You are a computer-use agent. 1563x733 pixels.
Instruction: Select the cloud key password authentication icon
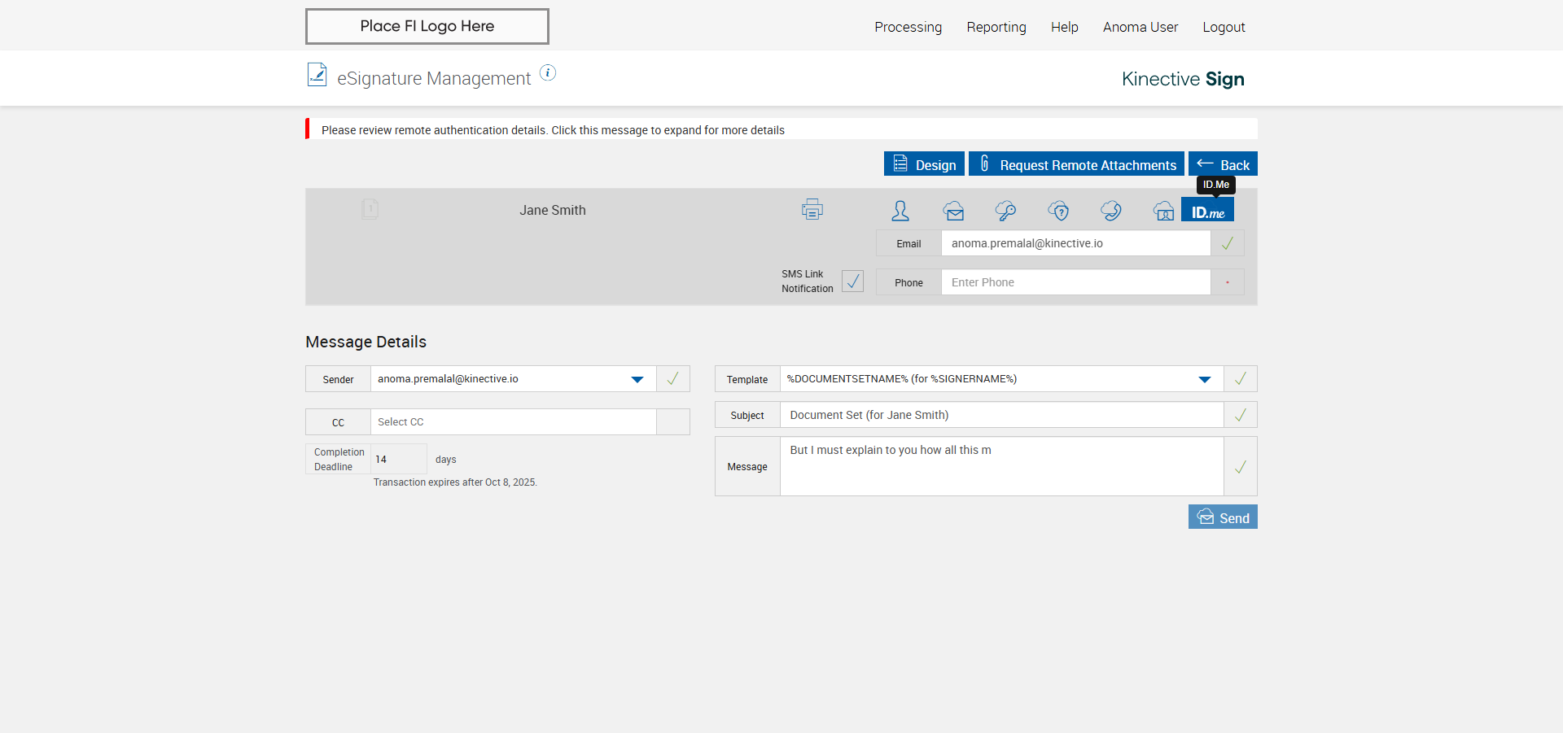click(1005, 212)
